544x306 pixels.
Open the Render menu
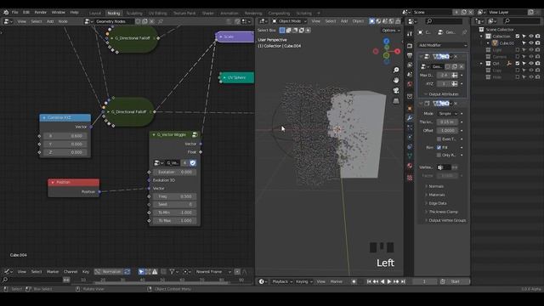point(41,12)
